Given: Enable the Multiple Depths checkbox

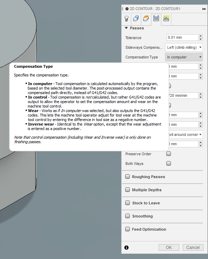Looking at the screenshot, I should click(x=127, y=189).
